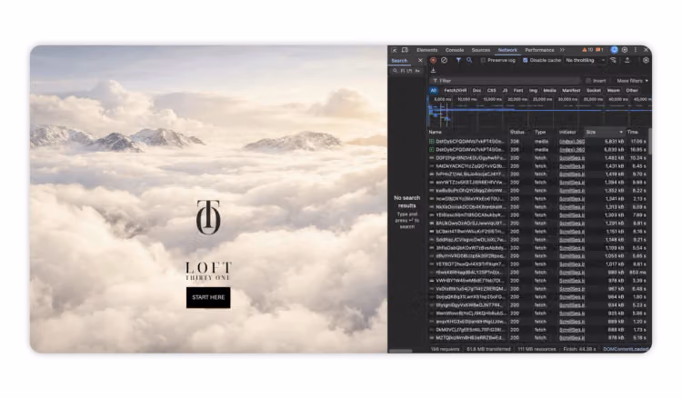Viewport: 682px width, 398px height.
Task: Export HAR download icon
Action: tap(433, 70)
